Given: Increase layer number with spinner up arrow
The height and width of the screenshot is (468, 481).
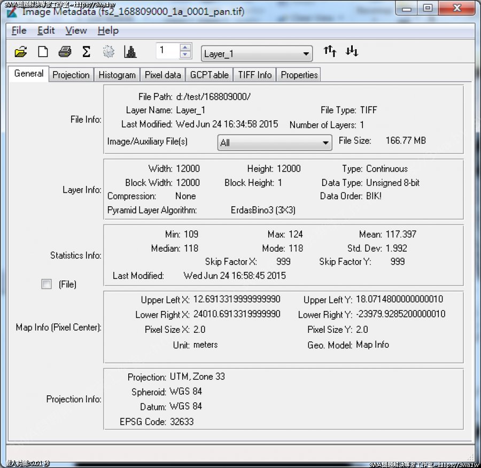Looking at the screenshot, I should (x=185, y=48).
